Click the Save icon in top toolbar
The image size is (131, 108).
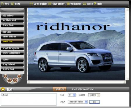[13, 4]
